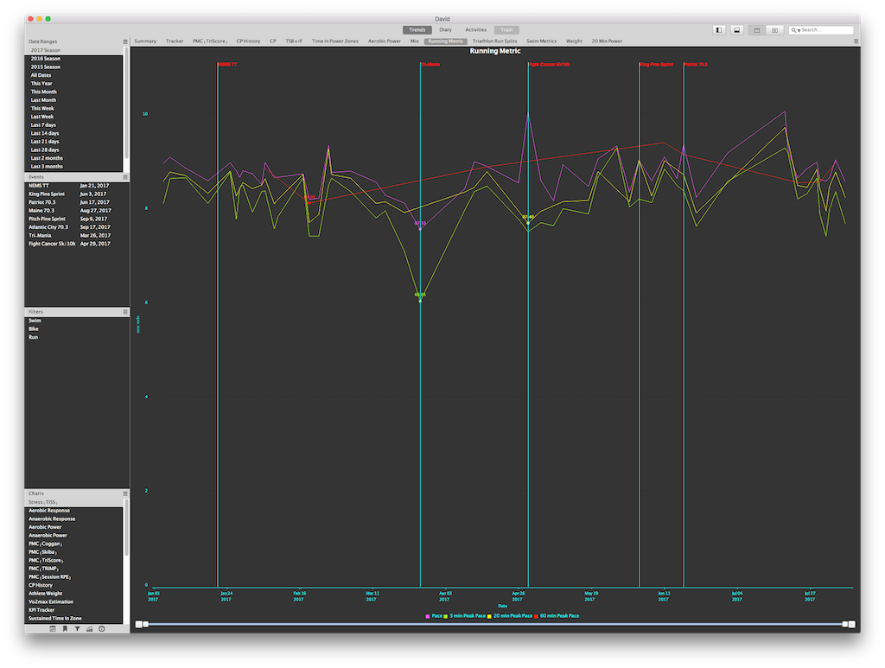Toggle the sidebar visibility button

coord(718,30)
